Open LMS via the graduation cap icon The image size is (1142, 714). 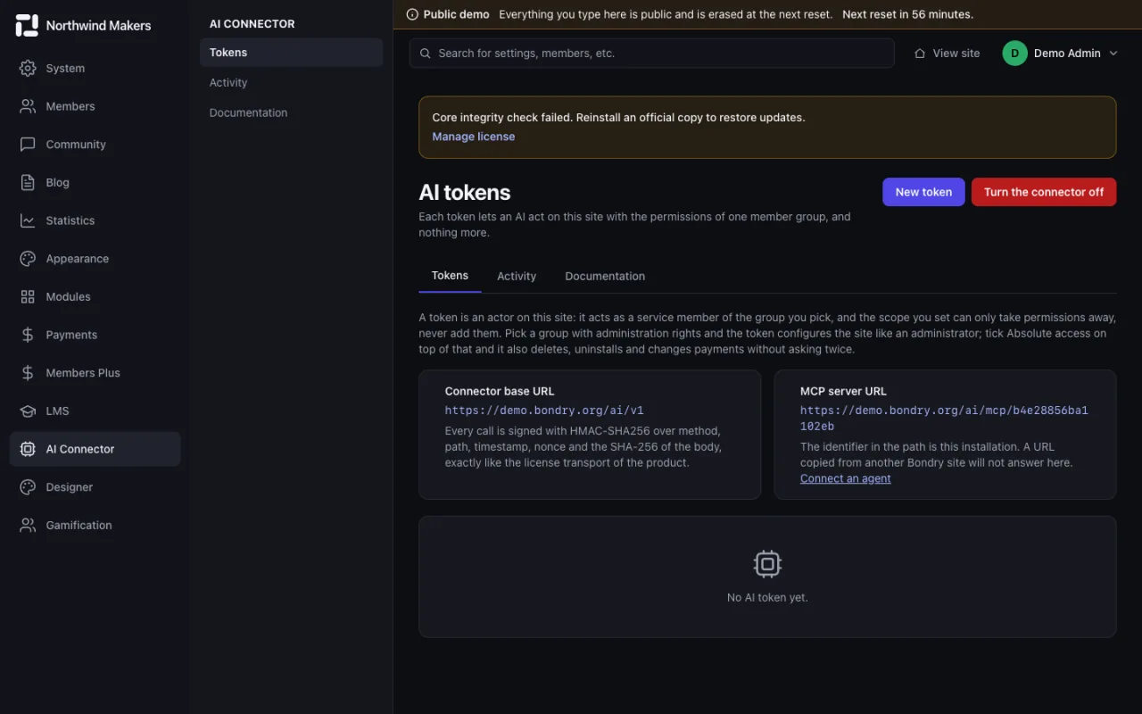(x=28, y=411)
